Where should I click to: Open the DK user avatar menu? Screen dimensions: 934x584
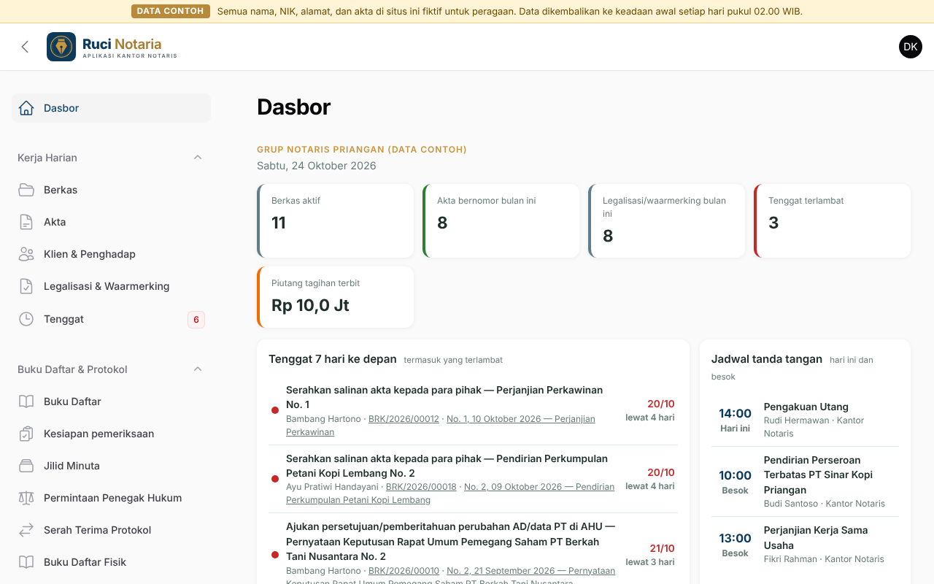tap(911, 47)
